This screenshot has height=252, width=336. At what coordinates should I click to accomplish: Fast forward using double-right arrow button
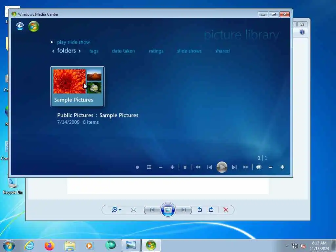(x=246, y=167)
